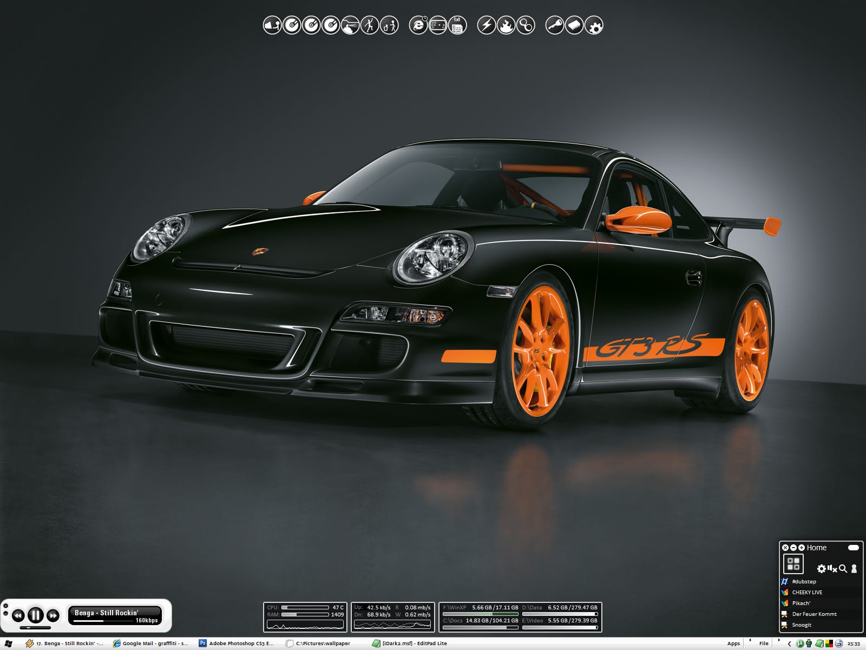
Task: Click the key dock icon
Action: (x=555, y=25)
